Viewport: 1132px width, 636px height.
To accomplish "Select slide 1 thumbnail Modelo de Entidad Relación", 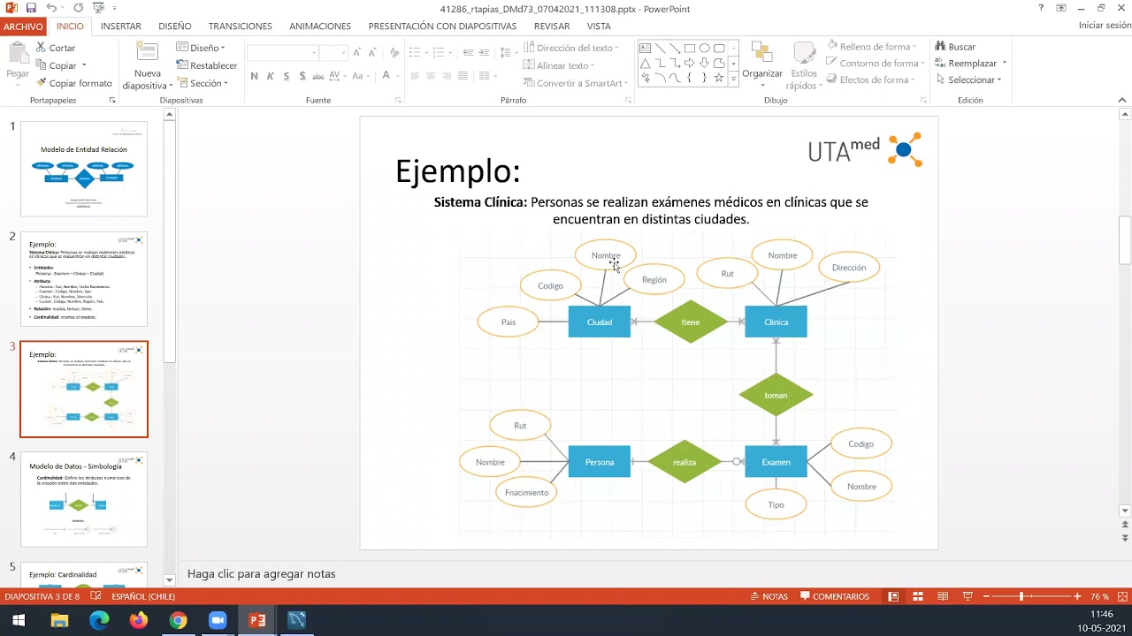I will tap(84, 169).
